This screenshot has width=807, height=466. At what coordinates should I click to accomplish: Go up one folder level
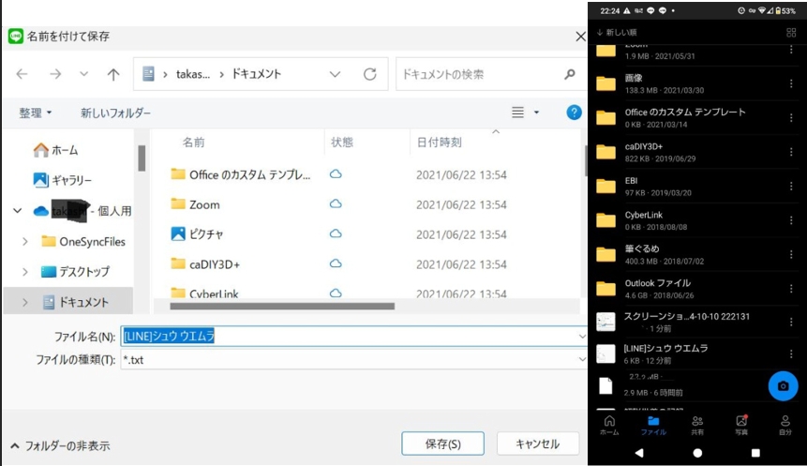coord(113,74)
